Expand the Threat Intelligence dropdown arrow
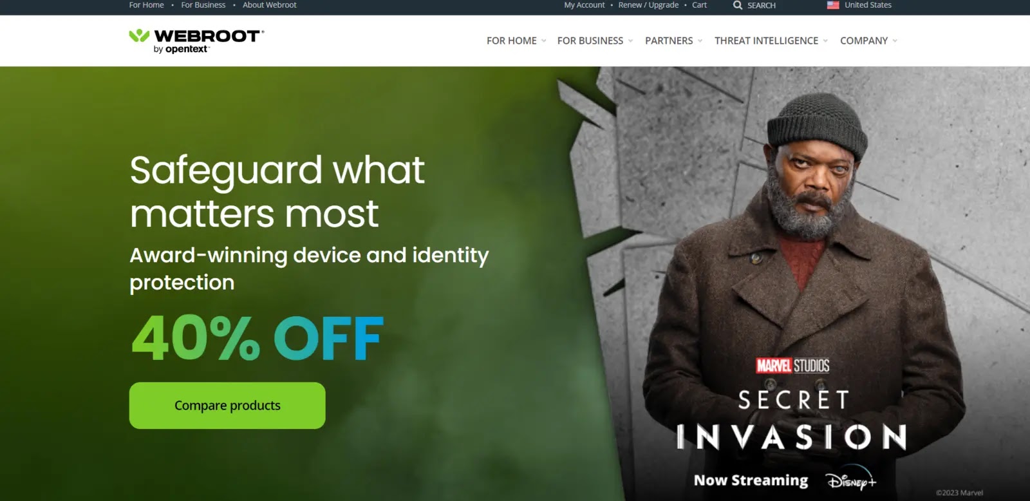1030x501 pixels. coord(825,41)
